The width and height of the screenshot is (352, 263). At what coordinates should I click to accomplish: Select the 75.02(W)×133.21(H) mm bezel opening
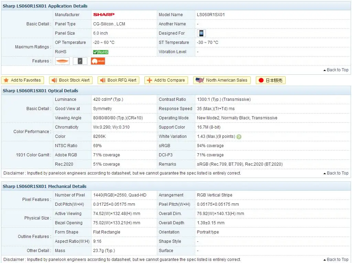117,223
